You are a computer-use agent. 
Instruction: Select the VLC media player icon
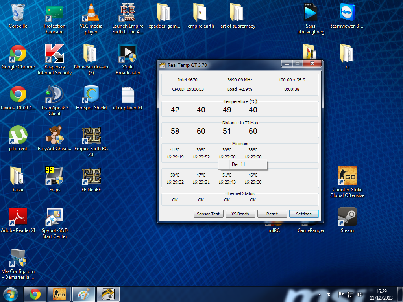click(91, 14)
